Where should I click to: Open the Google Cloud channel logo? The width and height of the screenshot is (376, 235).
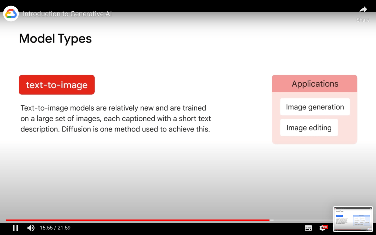point(11,14)
